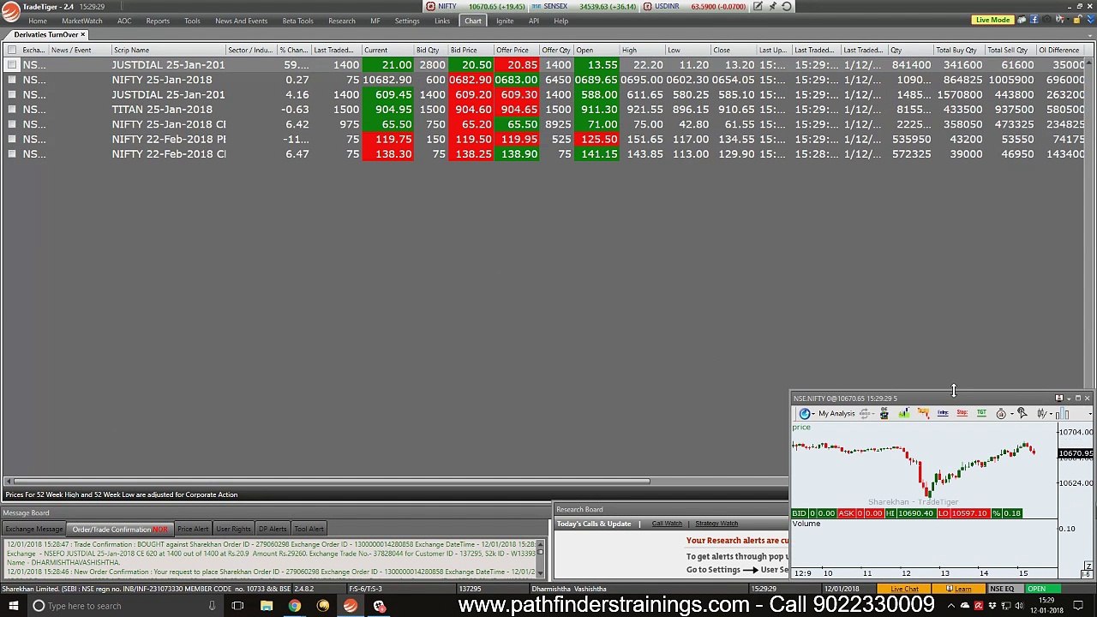Open the Chart menu
This screenshot has width=1097, height=617.
click(x=473, y=21)
